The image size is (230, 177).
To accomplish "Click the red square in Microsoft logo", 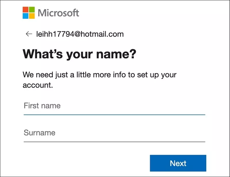I will point(26,9).
